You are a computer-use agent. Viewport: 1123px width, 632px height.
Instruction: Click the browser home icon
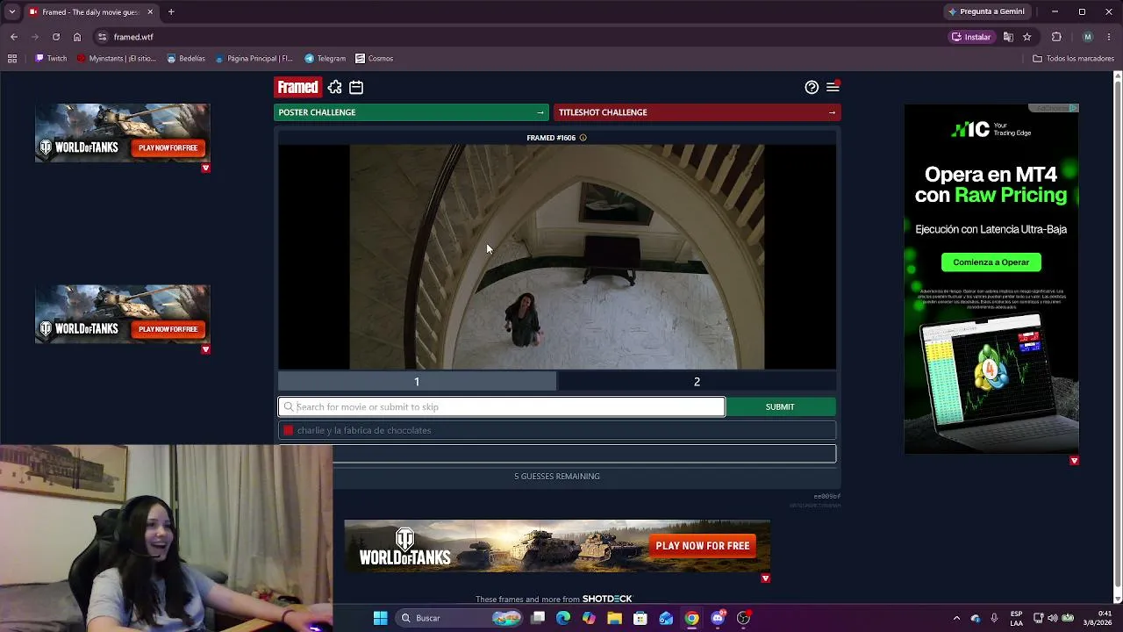77,37
